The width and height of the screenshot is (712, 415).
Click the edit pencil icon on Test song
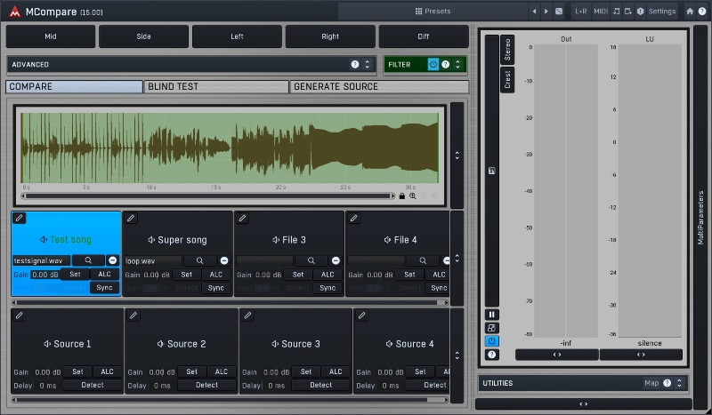[20, 218]
